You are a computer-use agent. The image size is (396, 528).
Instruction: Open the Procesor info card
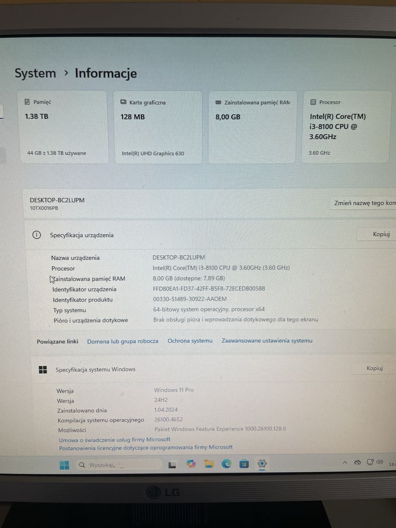tap(347, 127)
